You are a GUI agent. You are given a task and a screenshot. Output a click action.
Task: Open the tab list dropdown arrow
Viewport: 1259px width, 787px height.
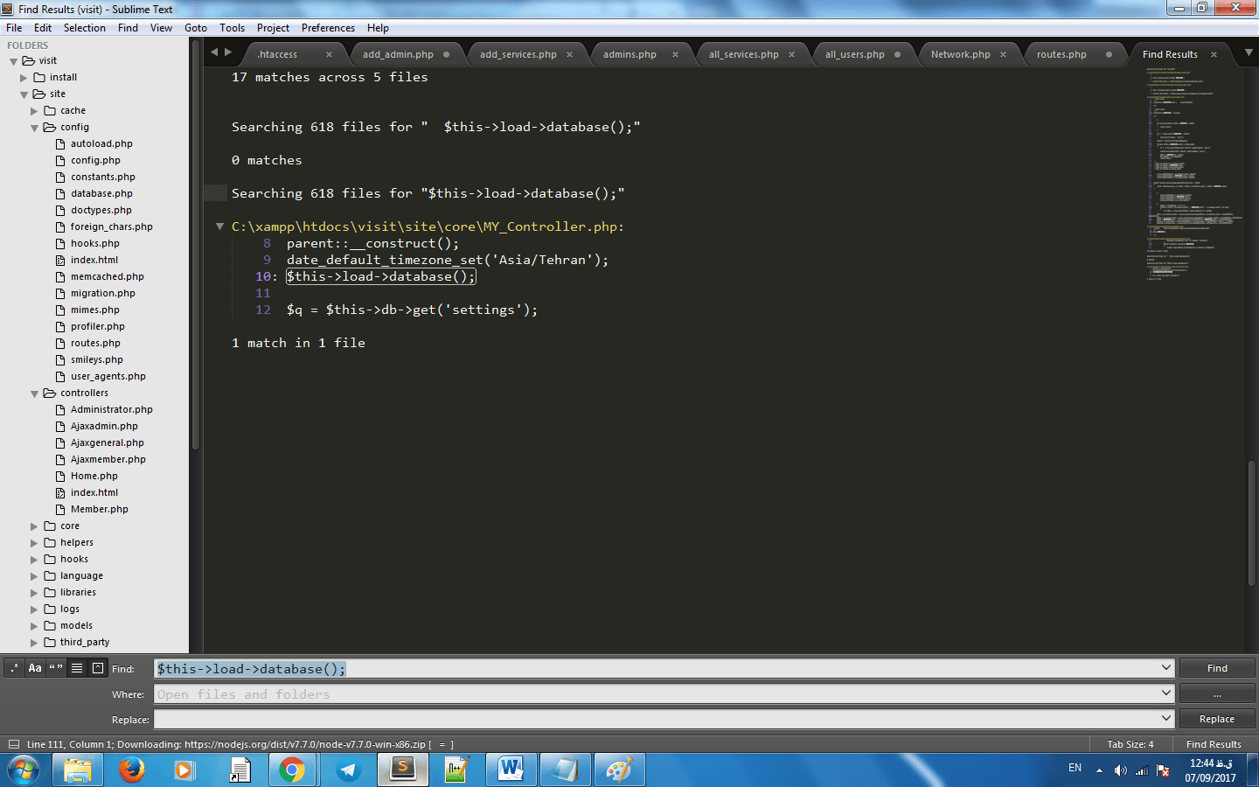[x=1249, y=53]
